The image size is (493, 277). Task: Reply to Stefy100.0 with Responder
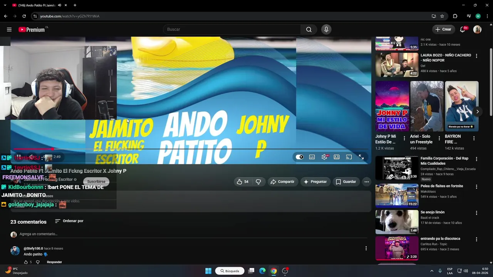[54, 262]
